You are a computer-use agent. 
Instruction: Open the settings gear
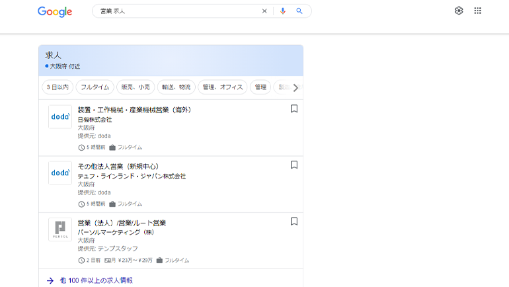point(459,11)
